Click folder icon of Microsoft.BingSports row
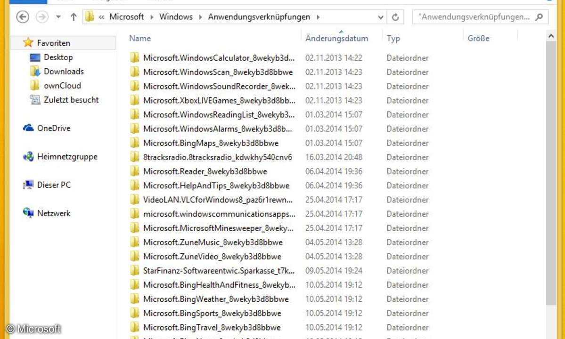 tap(134, 313)
